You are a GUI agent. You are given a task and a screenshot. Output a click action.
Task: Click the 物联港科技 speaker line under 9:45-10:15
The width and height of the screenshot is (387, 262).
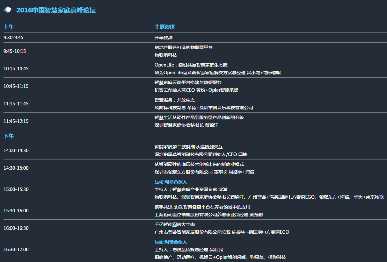[166, 55]
